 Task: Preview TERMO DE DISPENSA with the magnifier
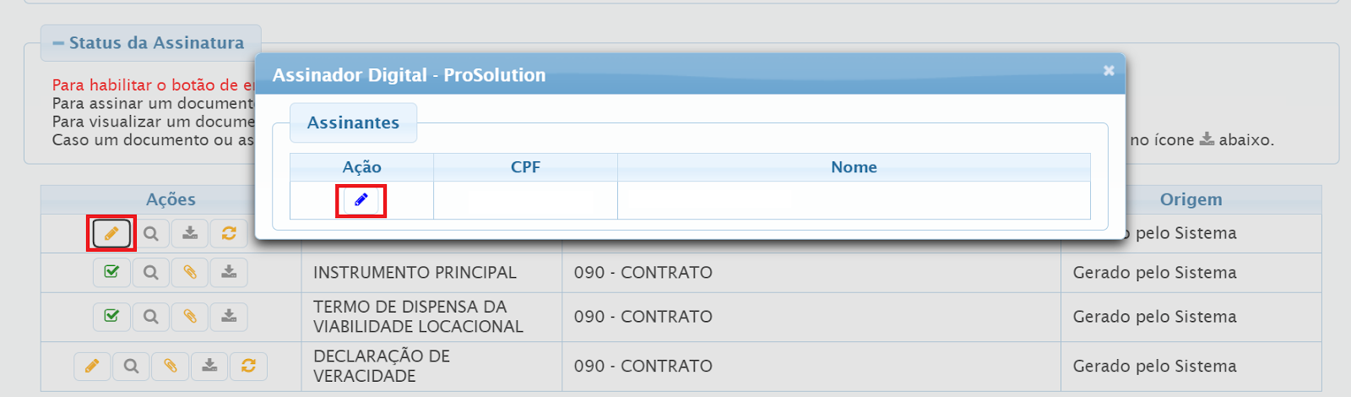pyautogui.click(x=150, y=316)
